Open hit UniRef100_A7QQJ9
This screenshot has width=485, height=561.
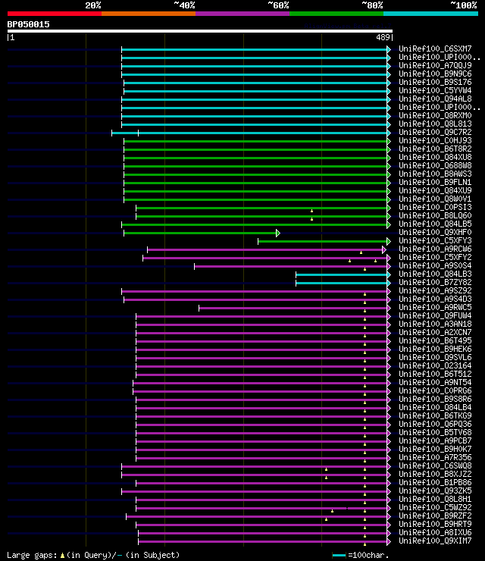[x=435, y=65]
